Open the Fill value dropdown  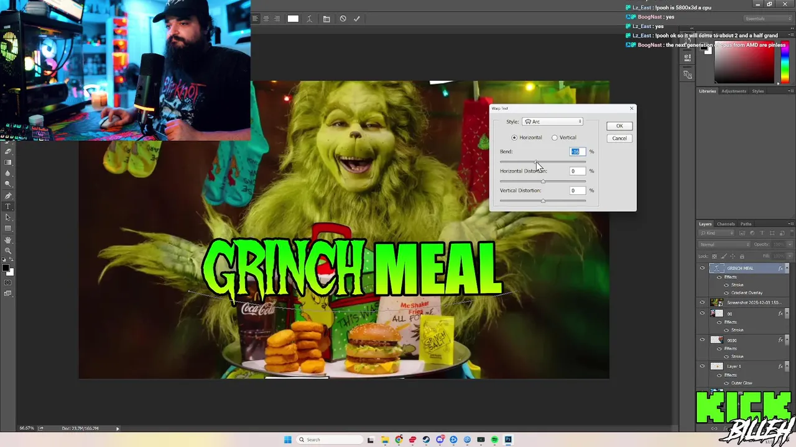pos(790,256)
